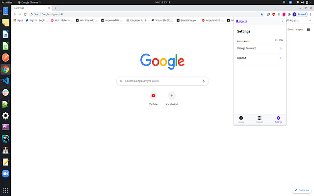Open Postman from the dock

[5, 58]
